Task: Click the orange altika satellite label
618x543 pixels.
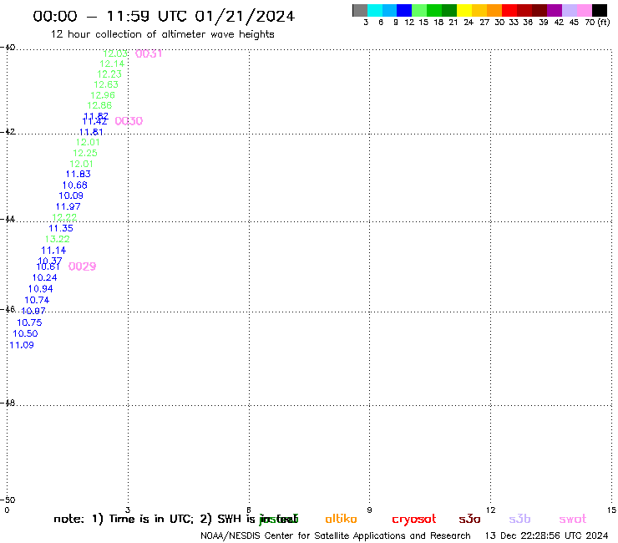Action: coord(341,519)
